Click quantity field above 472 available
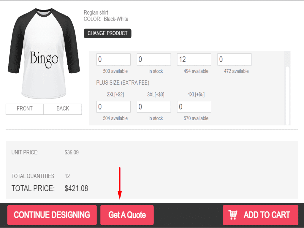This screenshot has width=304, height=228. [234, 59]
